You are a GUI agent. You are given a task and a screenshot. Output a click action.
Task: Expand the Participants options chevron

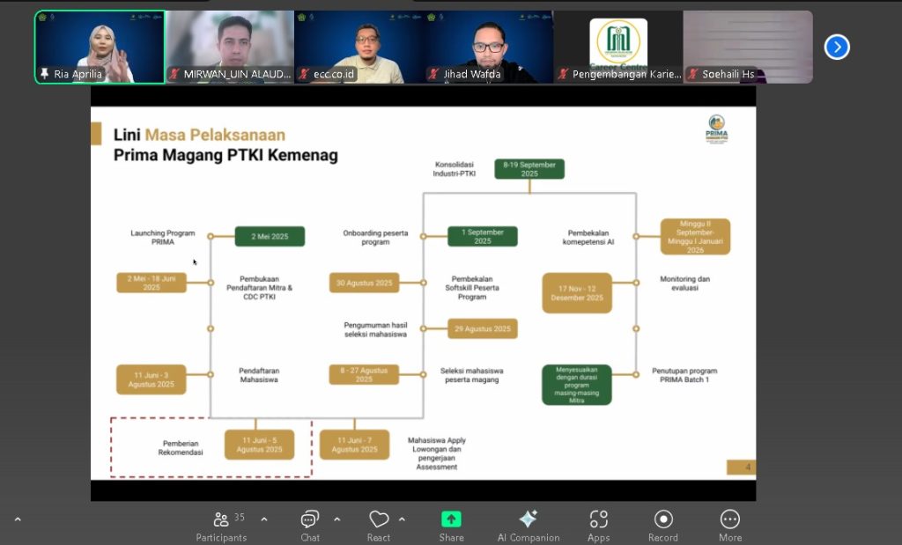[264, 519]
